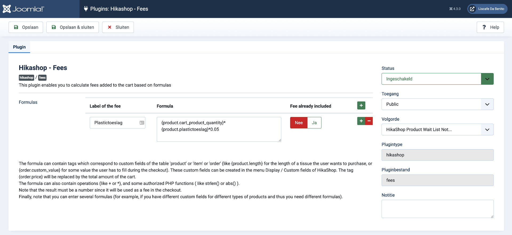
Task: Open the Volgorde ordering dropdown
Action: point(437,129)
